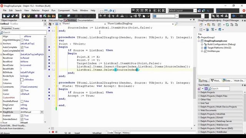Click the Object Inspector Search field
The width and height of the screenshot is (246, 138).
click(x=23, y=32)
